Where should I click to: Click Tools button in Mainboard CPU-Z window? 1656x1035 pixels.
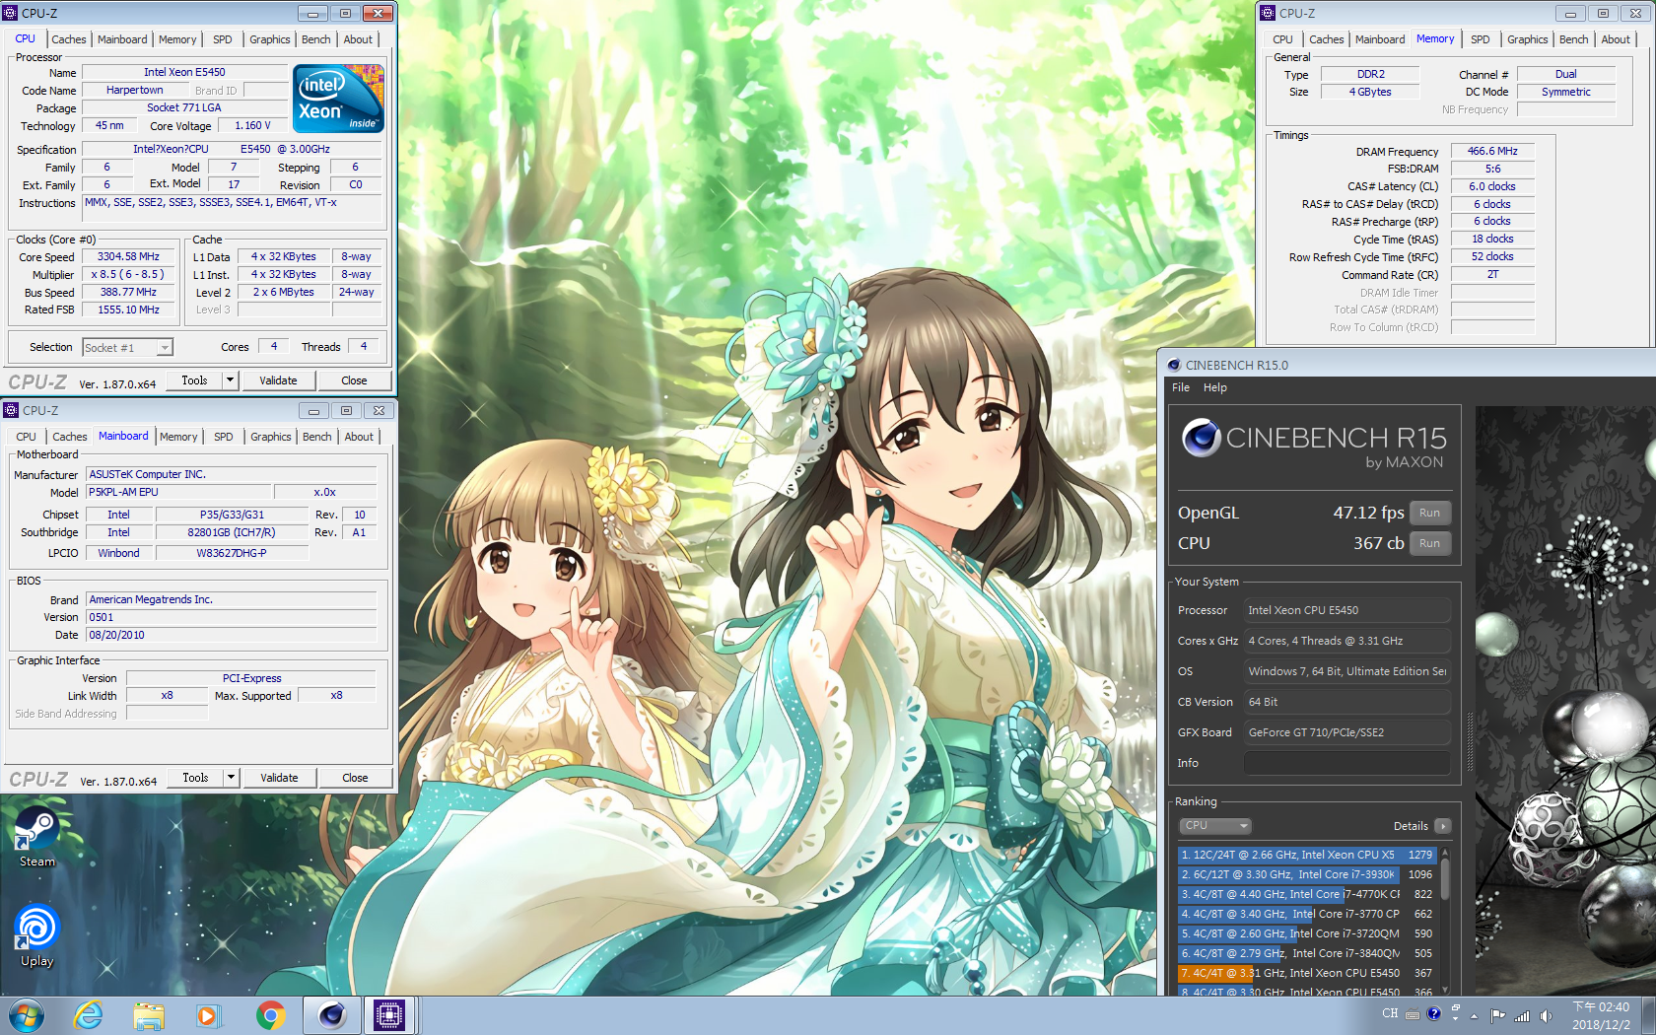(195, 778)
